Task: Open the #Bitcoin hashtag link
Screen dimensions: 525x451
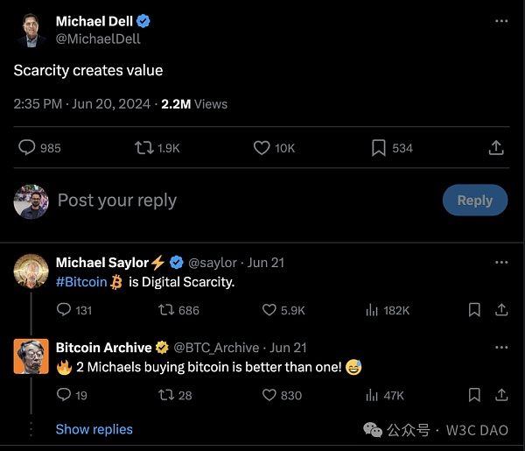Action: point(81,282)
